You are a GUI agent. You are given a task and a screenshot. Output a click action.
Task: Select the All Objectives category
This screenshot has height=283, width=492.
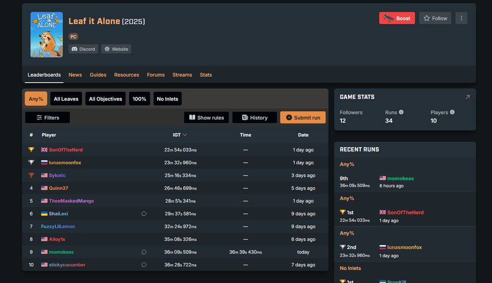105,99
